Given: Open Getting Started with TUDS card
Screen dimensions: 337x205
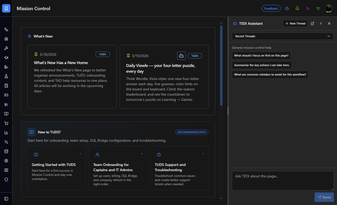Looking at the screenshot, I should (57, 168).
